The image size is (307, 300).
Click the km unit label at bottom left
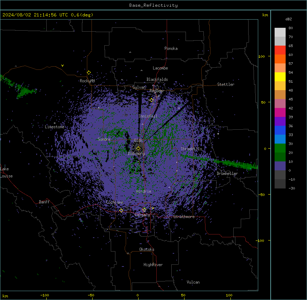point(5,296)
